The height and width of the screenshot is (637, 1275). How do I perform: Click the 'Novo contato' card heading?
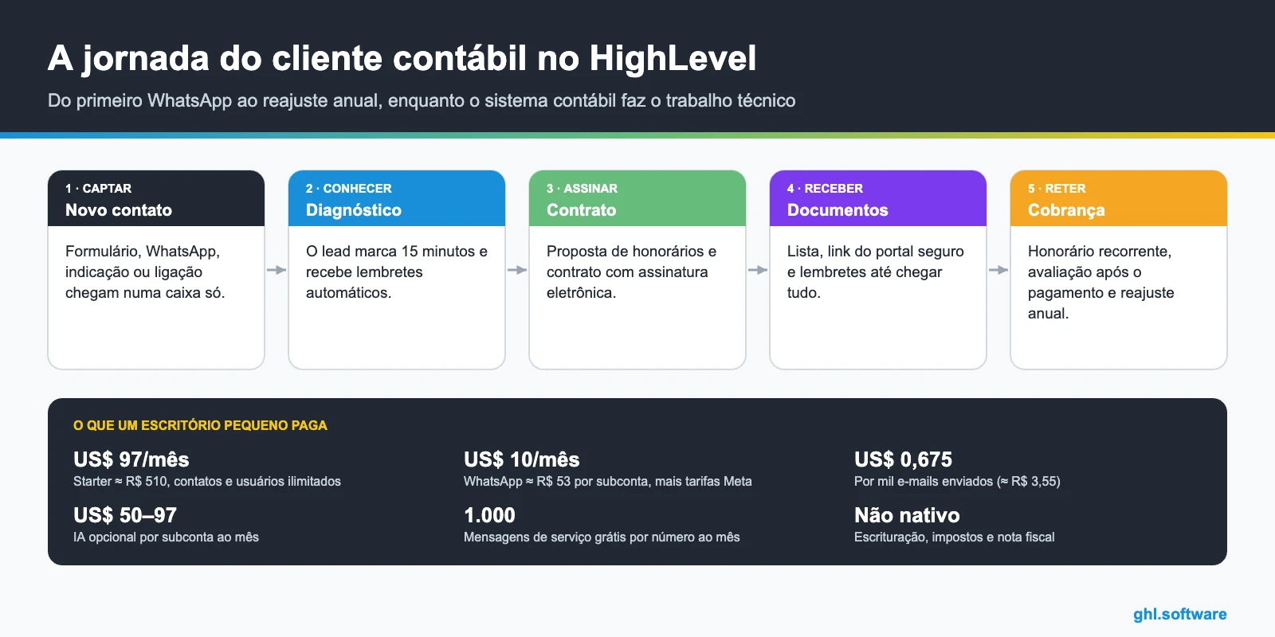tap(119, 210)
